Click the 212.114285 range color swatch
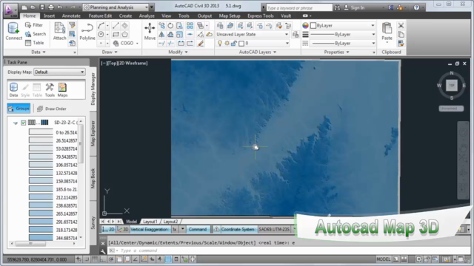This screenshot has height=266, width=474. [x=41, y=197]
